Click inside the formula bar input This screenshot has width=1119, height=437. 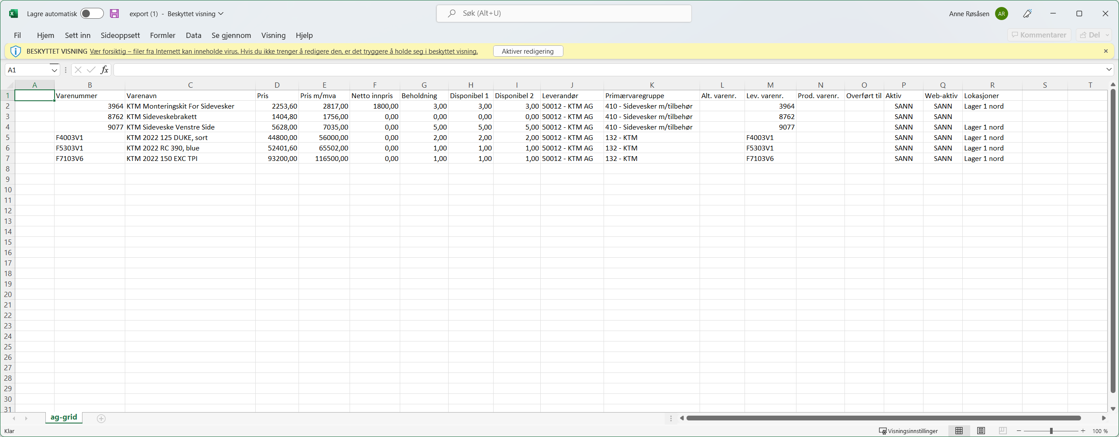click(x=609, y=70)
